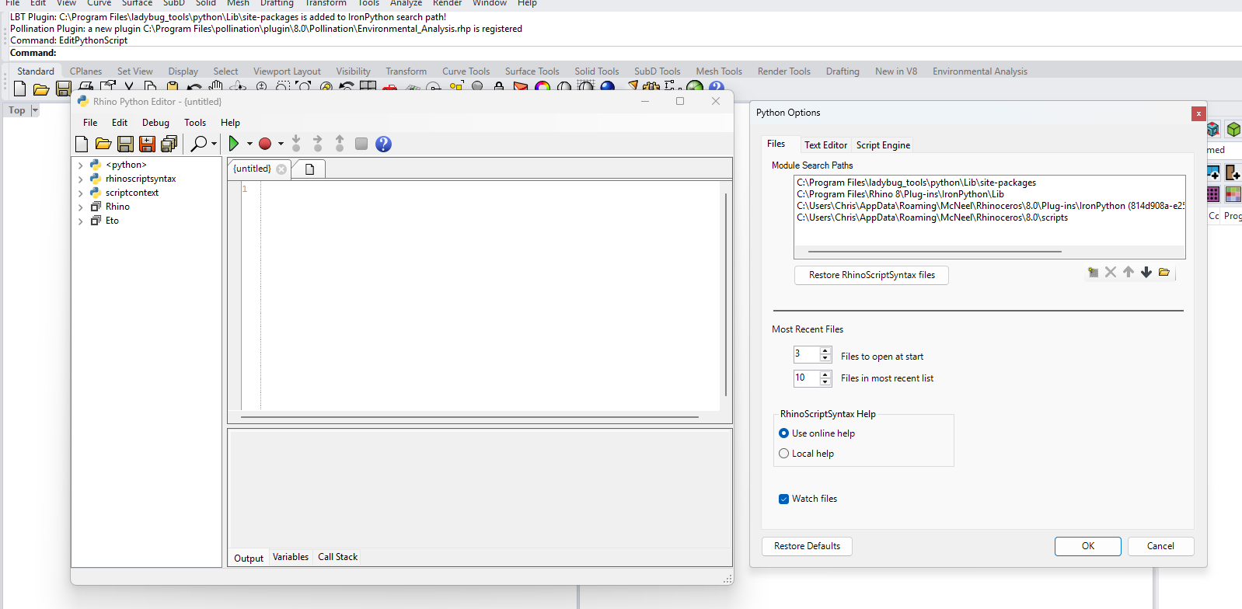Run script with the green play button
The width and height of the screenshot is (1242, 609).
click(x=233, y=144)
